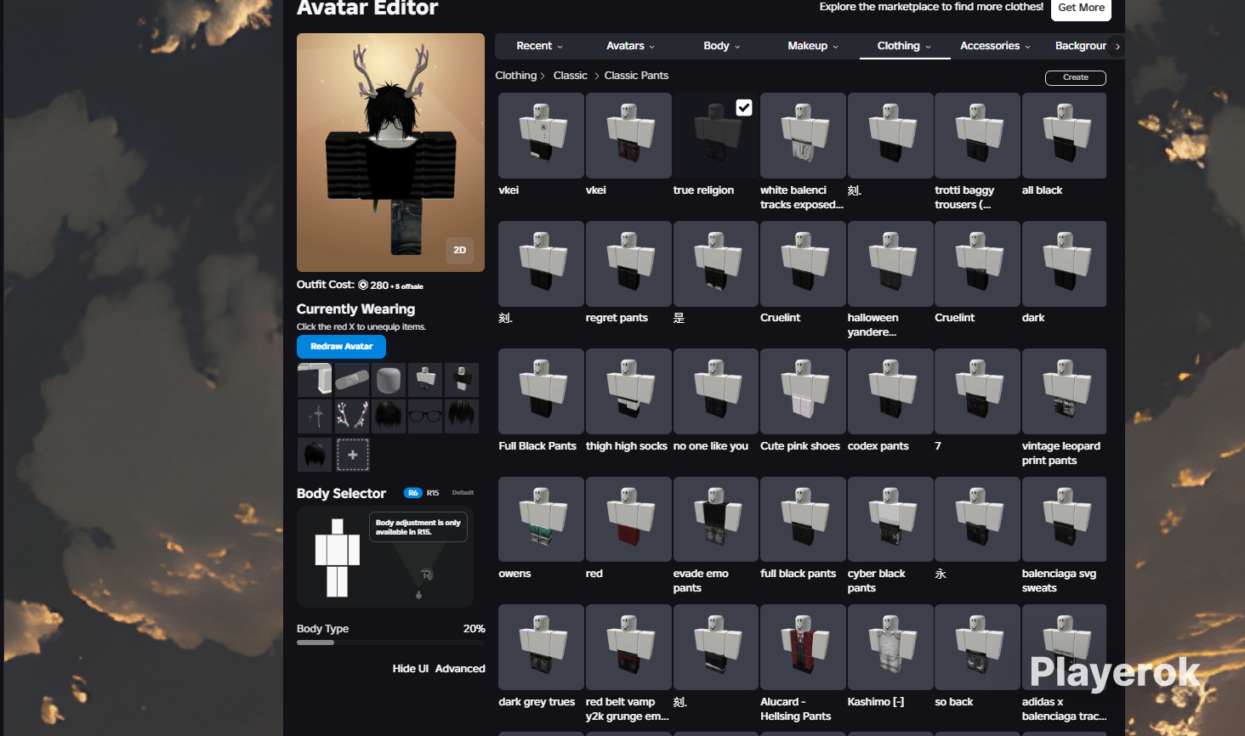Click the Create button
This screenshot has height=736, width=1245.
[x=1075, y=77]
